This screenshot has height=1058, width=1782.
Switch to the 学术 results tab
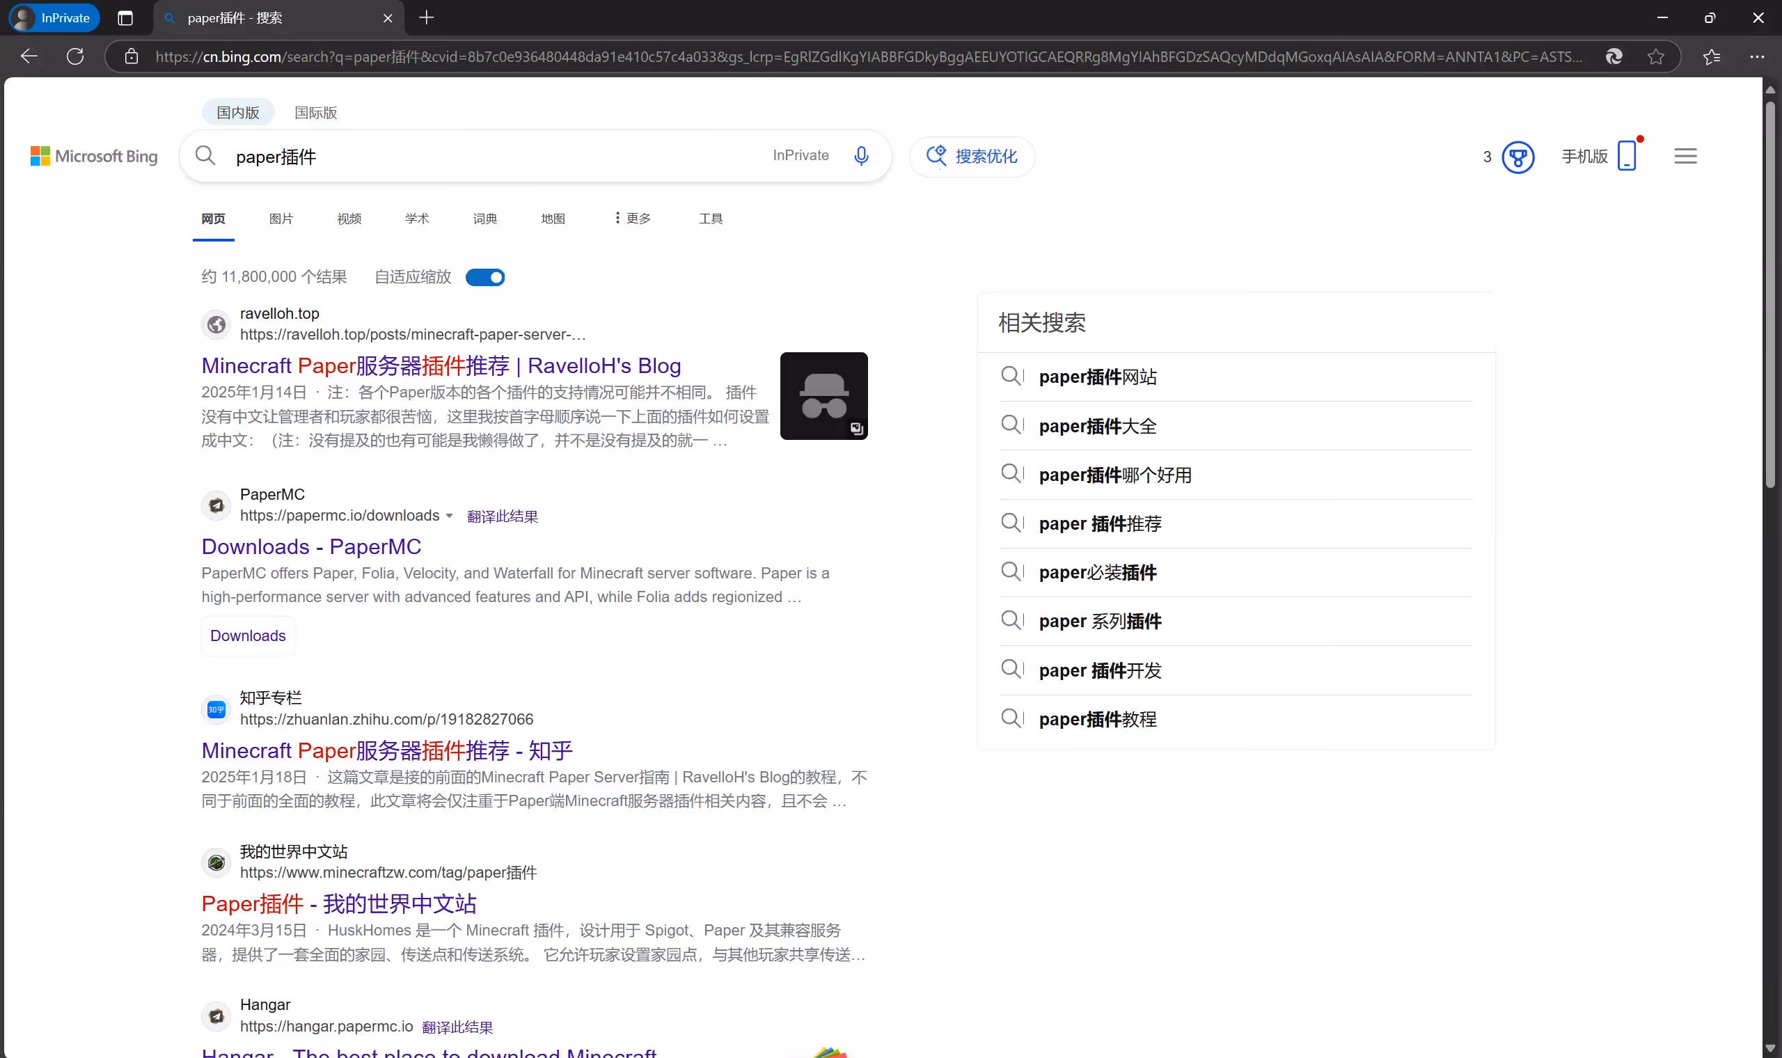click(x=417, y=218)
